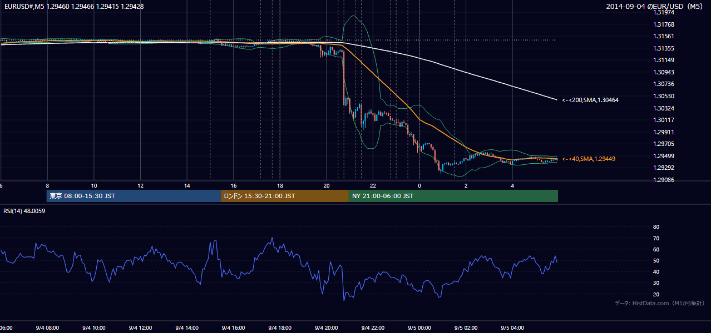Click RSI scale level 50
This screenshot has height=333, width=711.
point(656,261)
